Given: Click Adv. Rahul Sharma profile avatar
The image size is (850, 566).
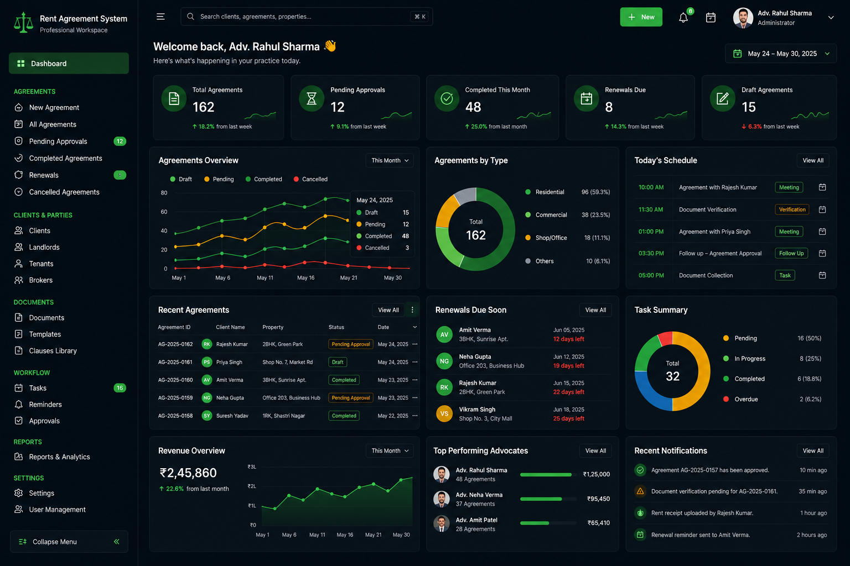Looking at the screenshot, I should point(743,18).
